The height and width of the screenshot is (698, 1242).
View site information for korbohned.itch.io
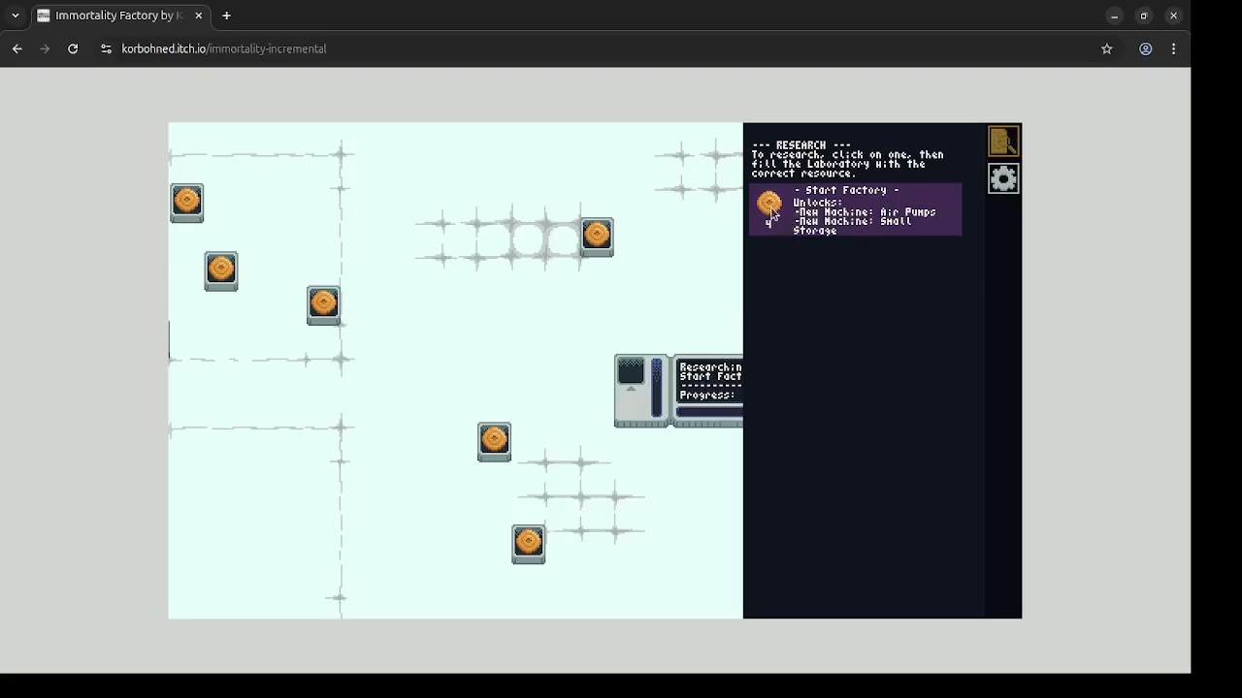[x=106, y=48]
